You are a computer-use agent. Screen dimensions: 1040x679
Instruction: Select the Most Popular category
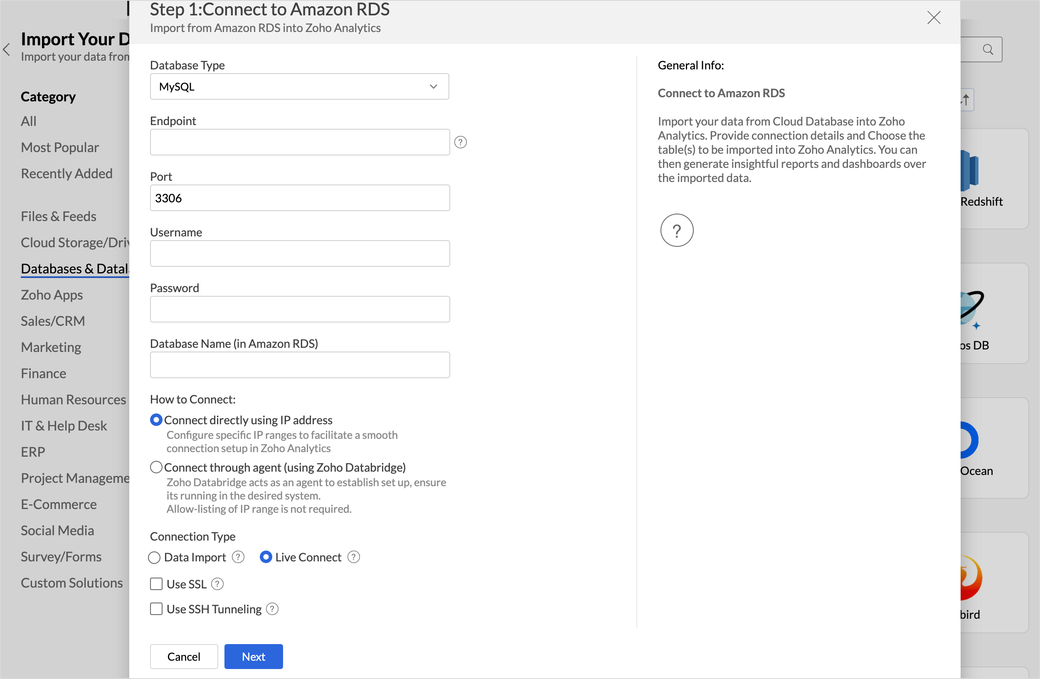pyautogui.click(x=60, y=147)
